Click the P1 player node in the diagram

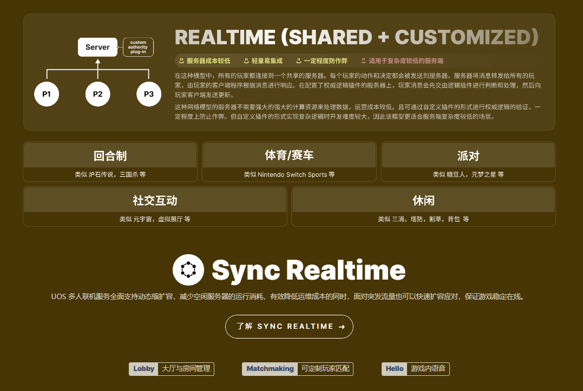47,94
